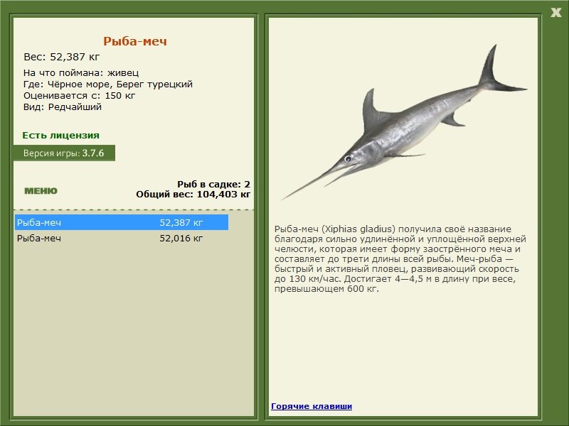
Task: Click the Есть лицензия status text
Action: 60,136
